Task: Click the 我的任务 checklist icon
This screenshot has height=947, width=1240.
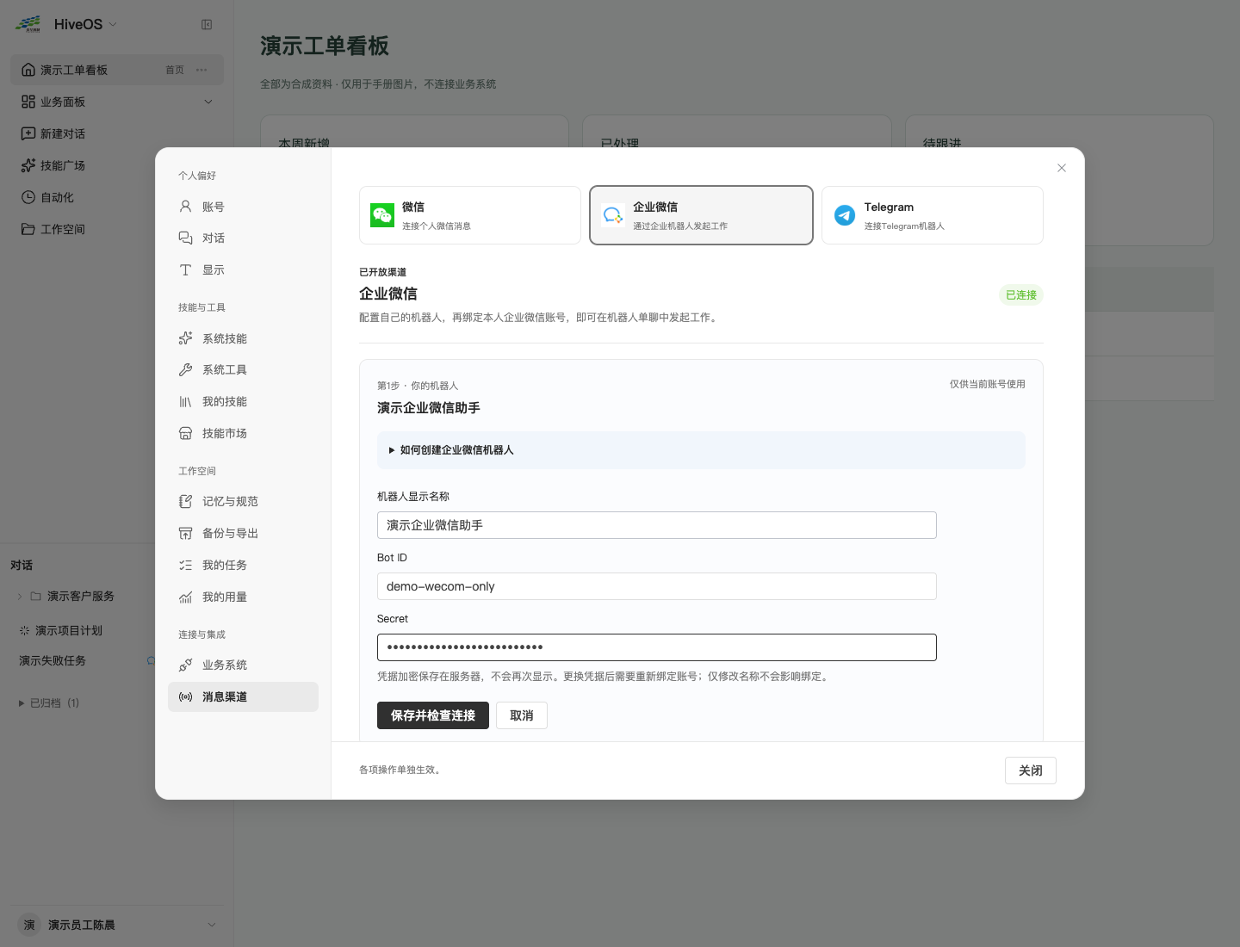Action: tap(185, 566)
